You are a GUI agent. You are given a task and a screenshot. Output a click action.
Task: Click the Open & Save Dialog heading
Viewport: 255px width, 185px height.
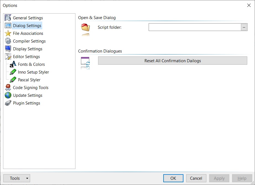click(x=97, y=18)
